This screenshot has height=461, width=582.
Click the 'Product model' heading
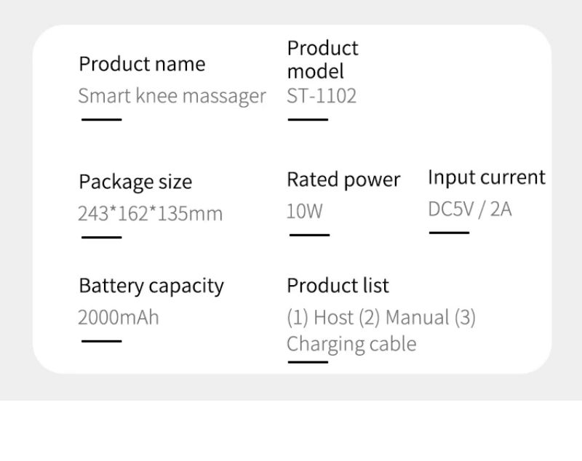(x=322, y=60)
